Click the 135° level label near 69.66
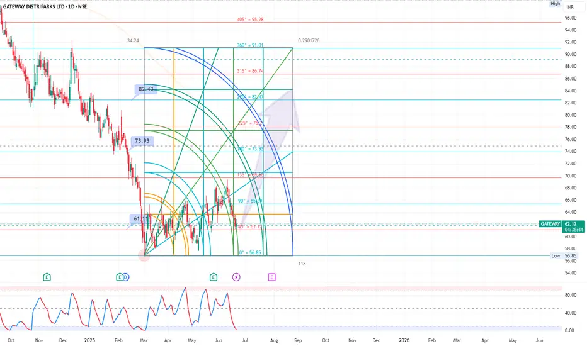The width and height of the screenshot is (587, 346). [x=249, y=175]
